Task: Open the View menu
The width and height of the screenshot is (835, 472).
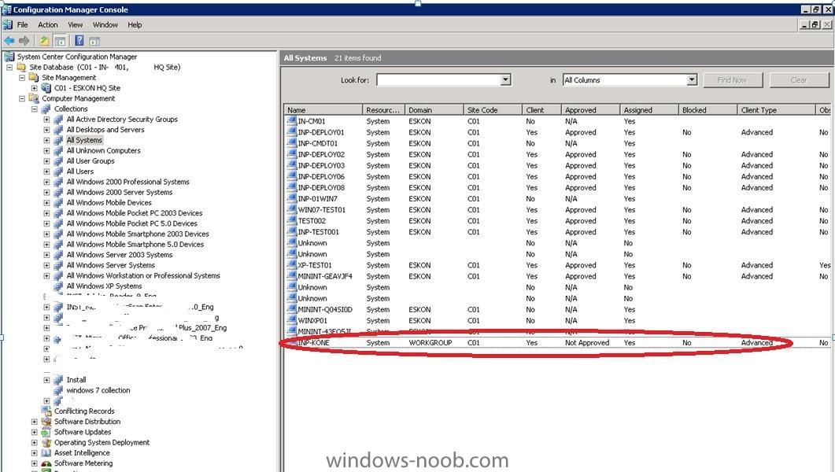Action: click(x=75, y=24)
